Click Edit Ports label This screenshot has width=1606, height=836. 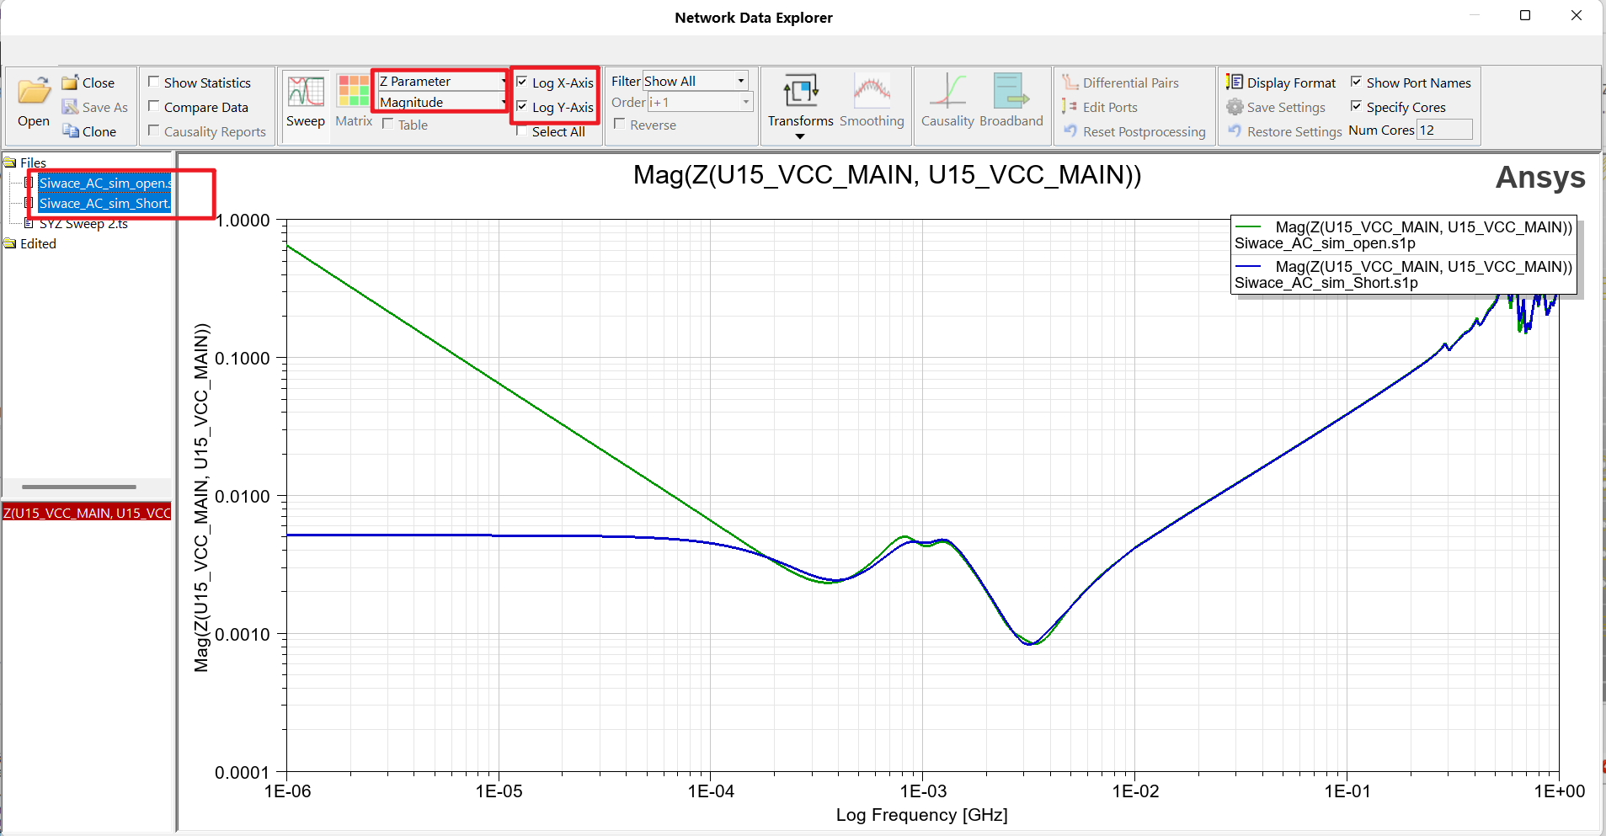pos(1110,107)
